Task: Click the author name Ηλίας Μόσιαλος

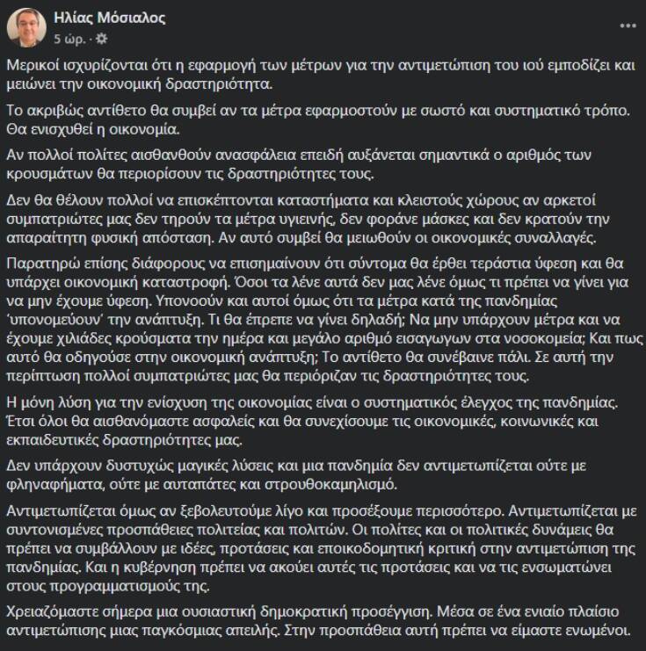Action: pos(109,18)
